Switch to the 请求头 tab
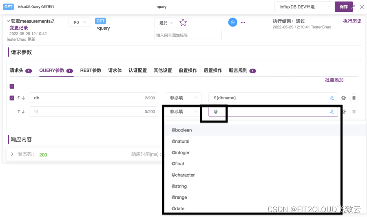 (x=21, y=70)
